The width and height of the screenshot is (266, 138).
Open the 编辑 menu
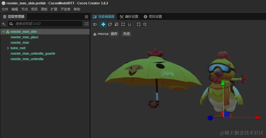click(x=15, y=9)
